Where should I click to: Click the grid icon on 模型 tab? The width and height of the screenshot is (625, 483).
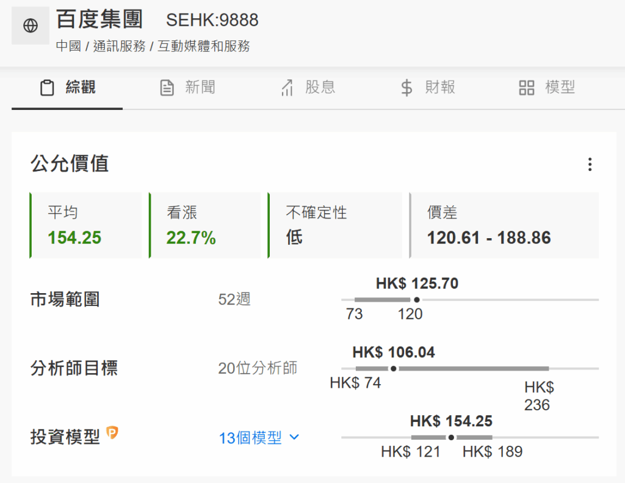pos(527,88)
